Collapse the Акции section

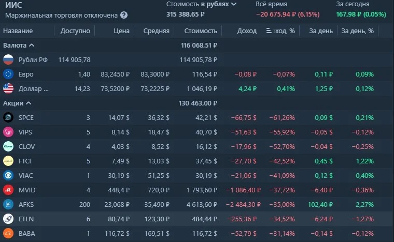17,103
